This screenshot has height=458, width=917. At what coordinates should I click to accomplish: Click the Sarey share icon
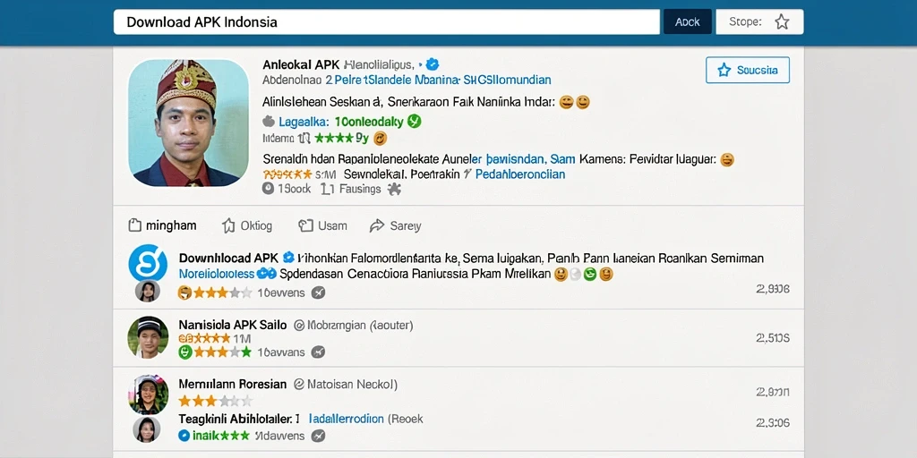pos(377,225)
